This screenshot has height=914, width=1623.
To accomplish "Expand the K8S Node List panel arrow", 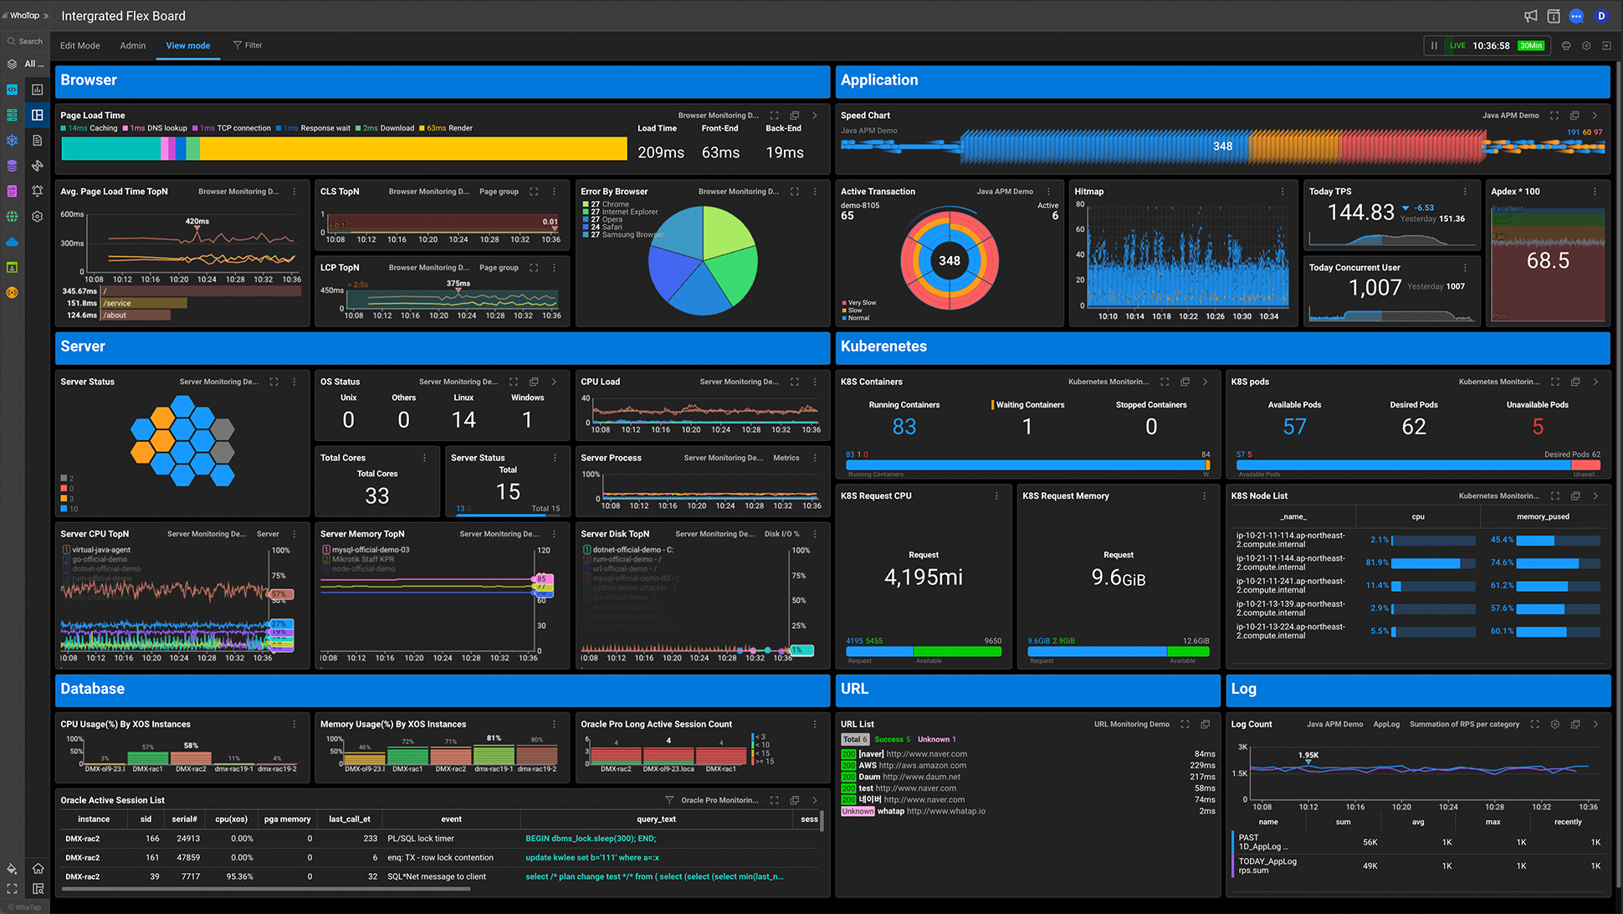I will coord(1596,496).
